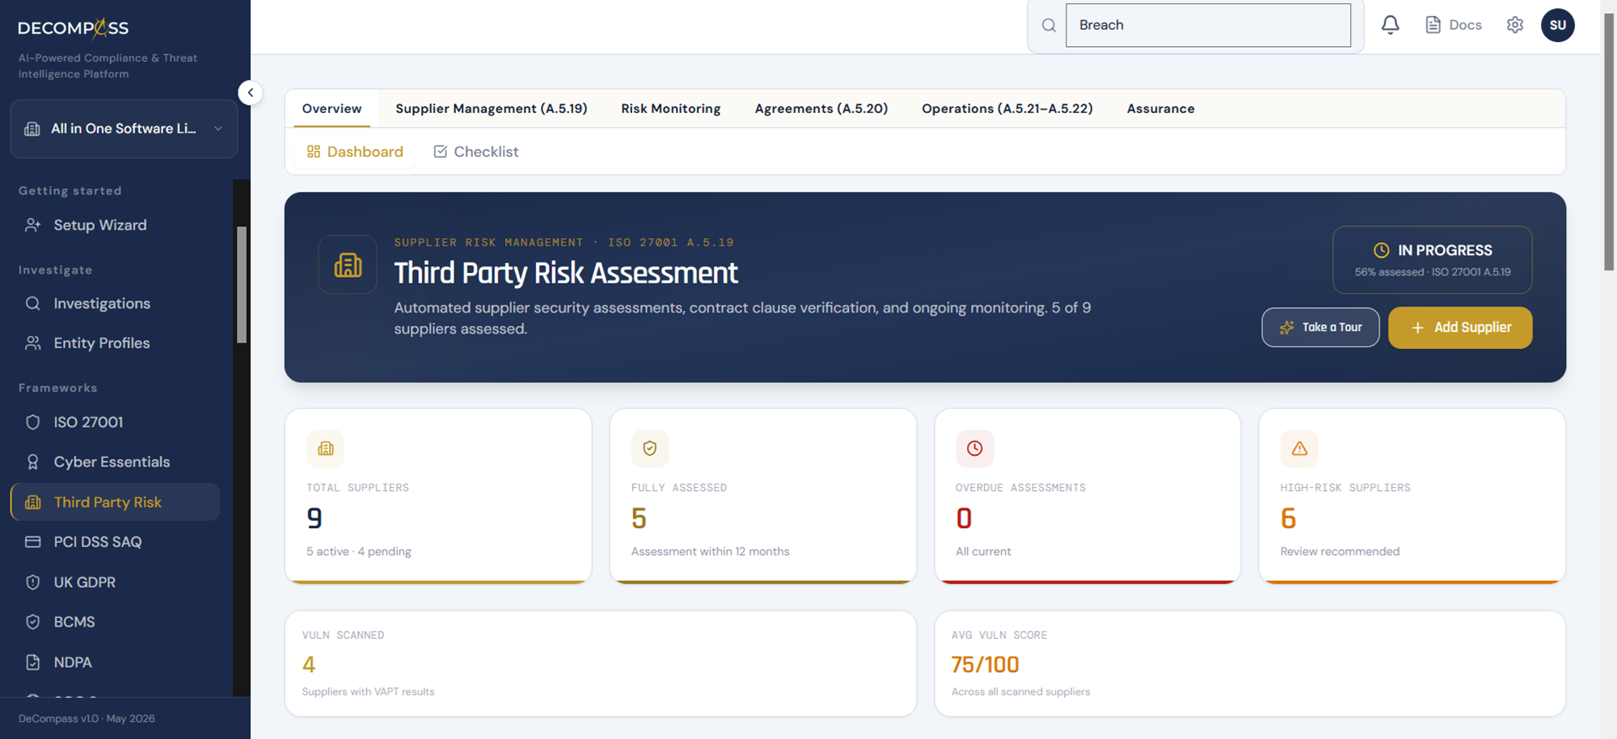Click the Add Supplier button
The image size is (1617, 739).
click(1460, 327)
